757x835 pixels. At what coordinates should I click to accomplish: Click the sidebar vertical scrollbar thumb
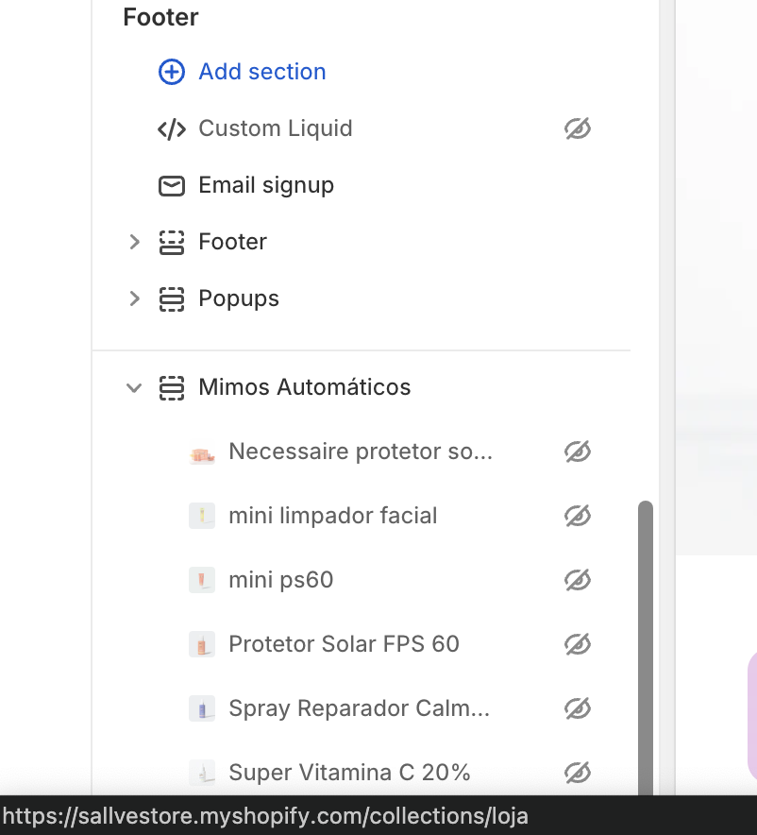(x=646, y=648)
